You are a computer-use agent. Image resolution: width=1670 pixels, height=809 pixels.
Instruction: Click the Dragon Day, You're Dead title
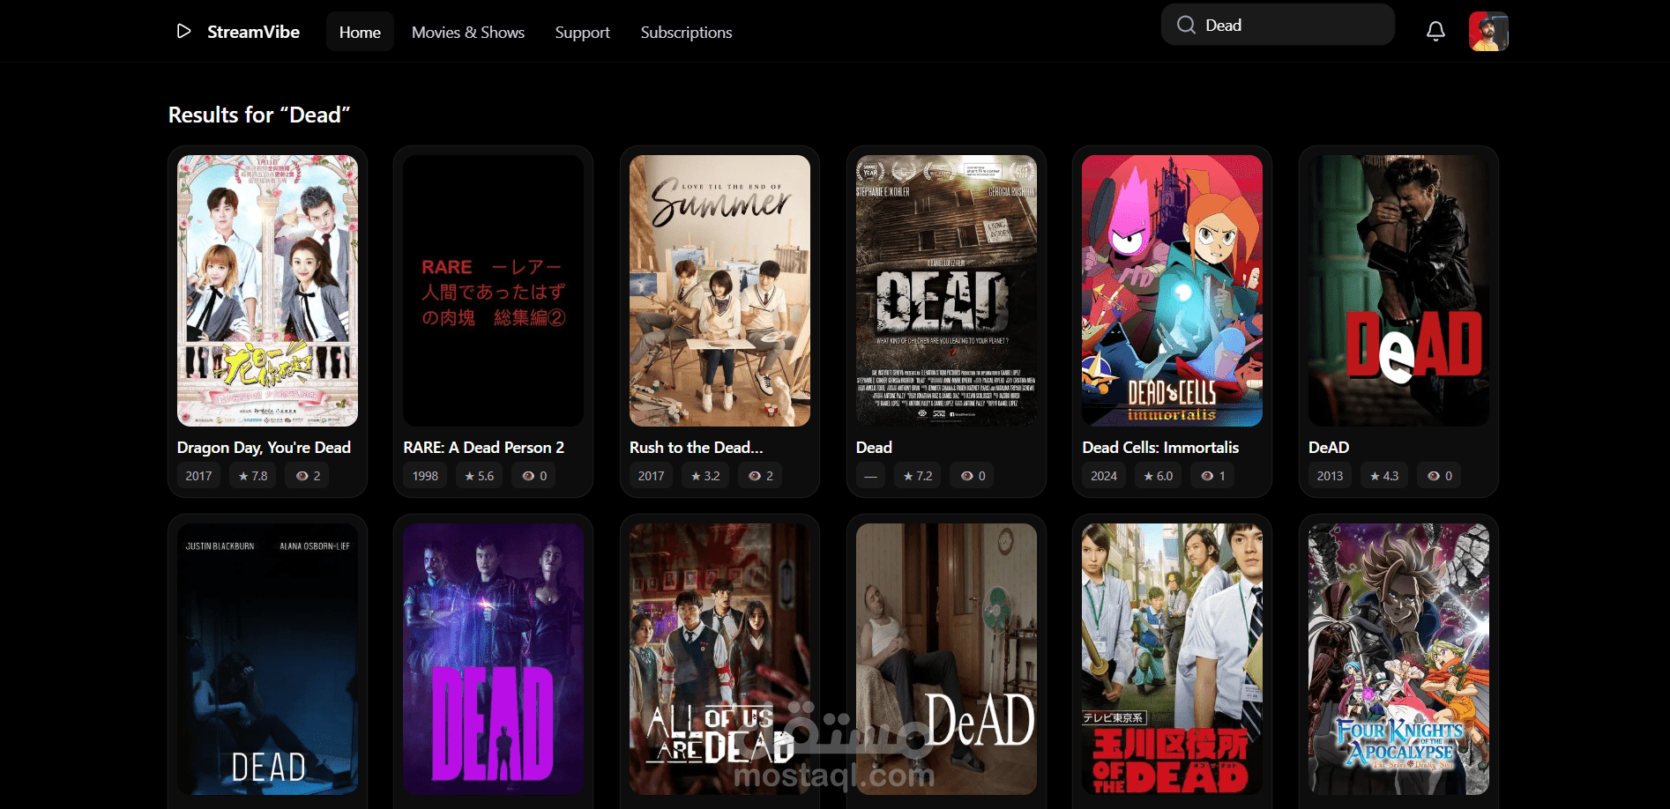click(x=264, y=448)
